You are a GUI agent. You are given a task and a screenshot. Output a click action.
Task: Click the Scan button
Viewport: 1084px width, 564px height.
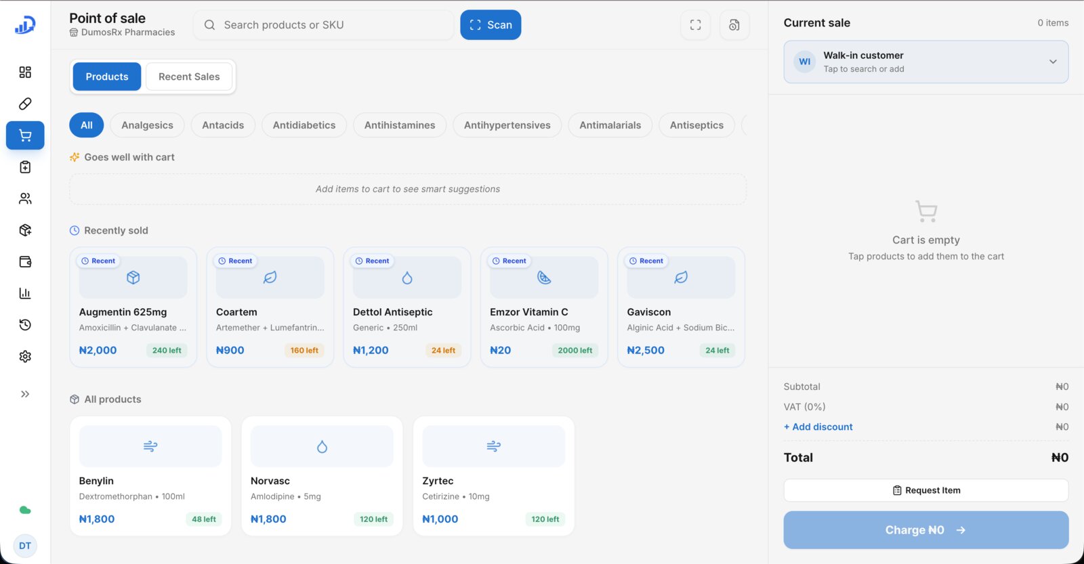491,25
